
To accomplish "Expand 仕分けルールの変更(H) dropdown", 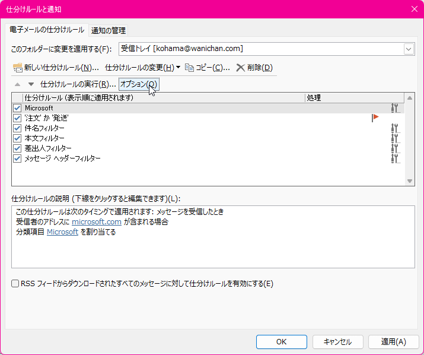I will coord(178,67).
